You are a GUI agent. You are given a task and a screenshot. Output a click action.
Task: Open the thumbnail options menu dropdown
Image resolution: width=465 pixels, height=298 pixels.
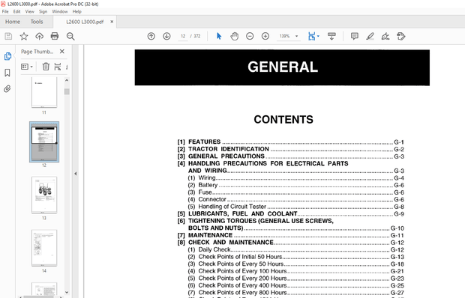tap(27, 67)
